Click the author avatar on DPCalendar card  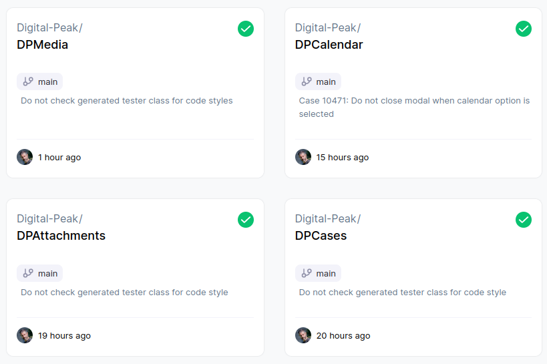(303, 157)
